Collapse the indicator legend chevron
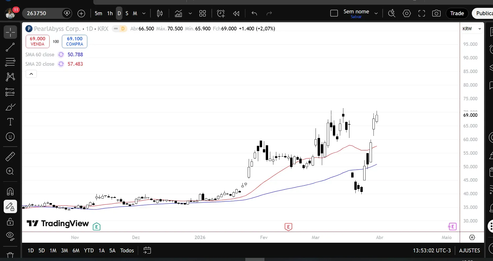Image resolution: width=493 pixels, height=261 pixels. point(31,74)
